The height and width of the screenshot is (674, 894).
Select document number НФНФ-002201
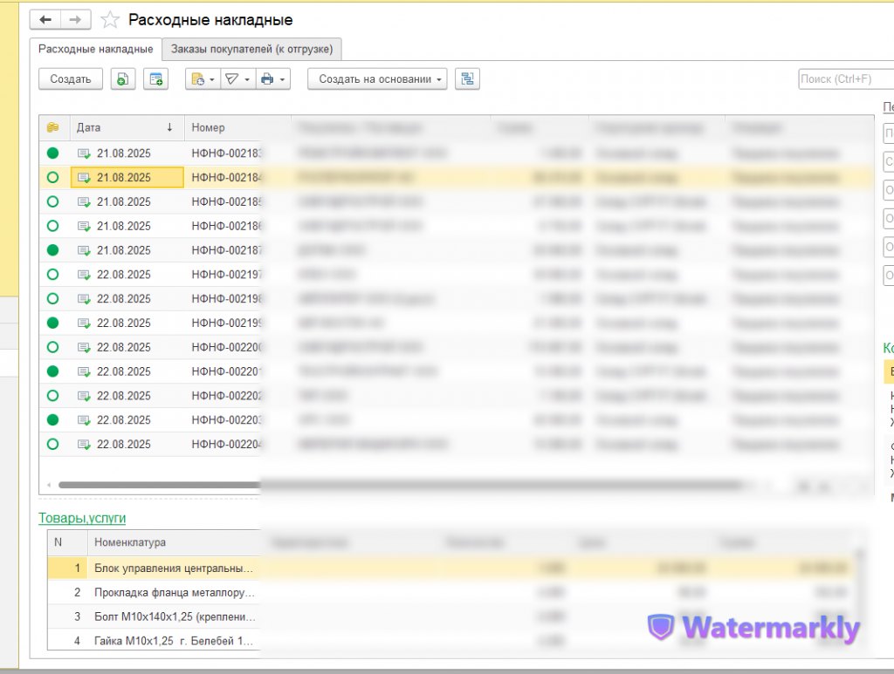point(226,371)
